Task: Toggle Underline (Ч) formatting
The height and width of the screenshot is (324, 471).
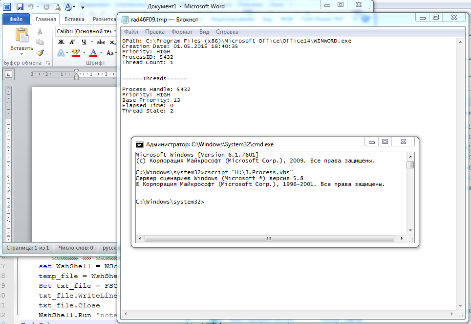Action: click(x=84, y=42)
